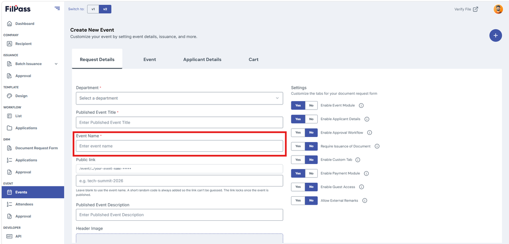This screenshot has width=509, height=244.
Task: Click the Published Event Title field
Action: pos(179,122)
